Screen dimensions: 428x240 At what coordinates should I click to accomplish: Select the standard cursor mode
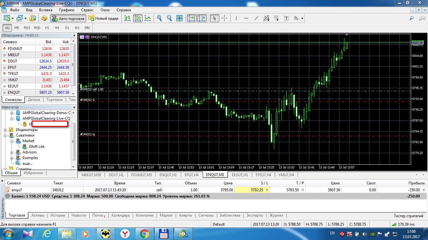(x=214, y=18)
